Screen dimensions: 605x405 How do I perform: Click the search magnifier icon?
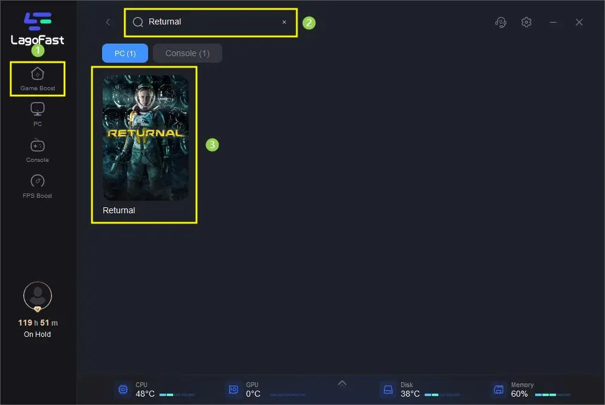coord(138,22)
